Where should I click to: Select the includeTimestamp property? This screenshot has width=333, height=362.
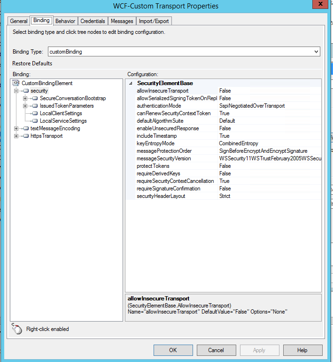(x=156, y=136)
